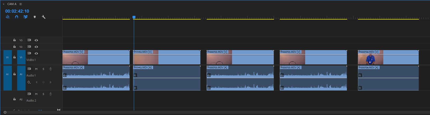The width and height of the screenshot is (430, 115).
Task: Select P1000706.MOV video clip
Action: (388, 57)
